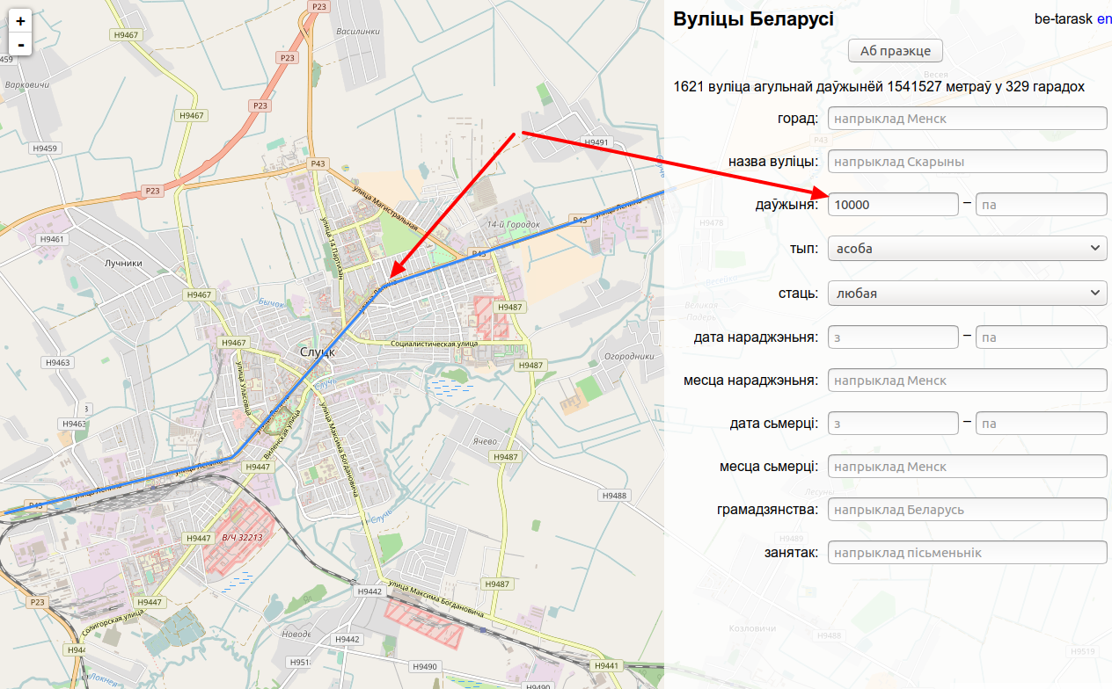This screenshot has height=689, width=1112.
Task: Open the 'Аб праэкце' about button
Action: pos(895,50)
